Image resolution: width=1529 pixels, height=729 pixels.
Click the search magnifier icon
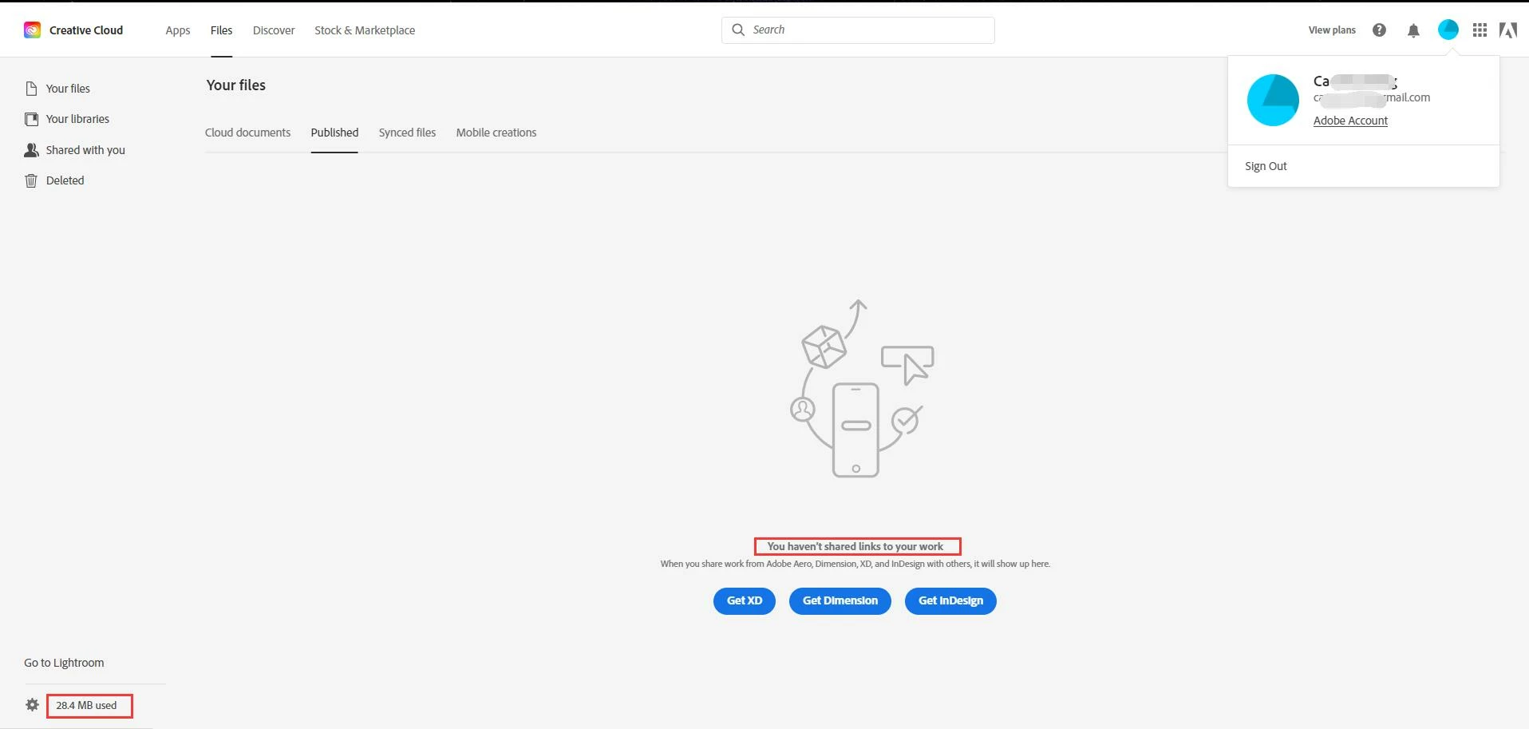pyautogui.click(x=738, y=30)
